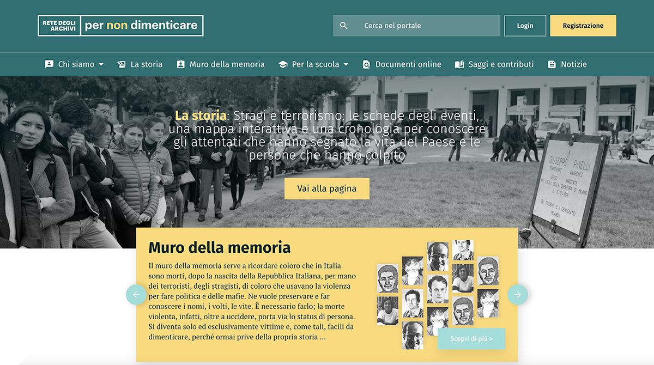
Task: Advance to next carousel slide arrow
Action: (518, 295)
